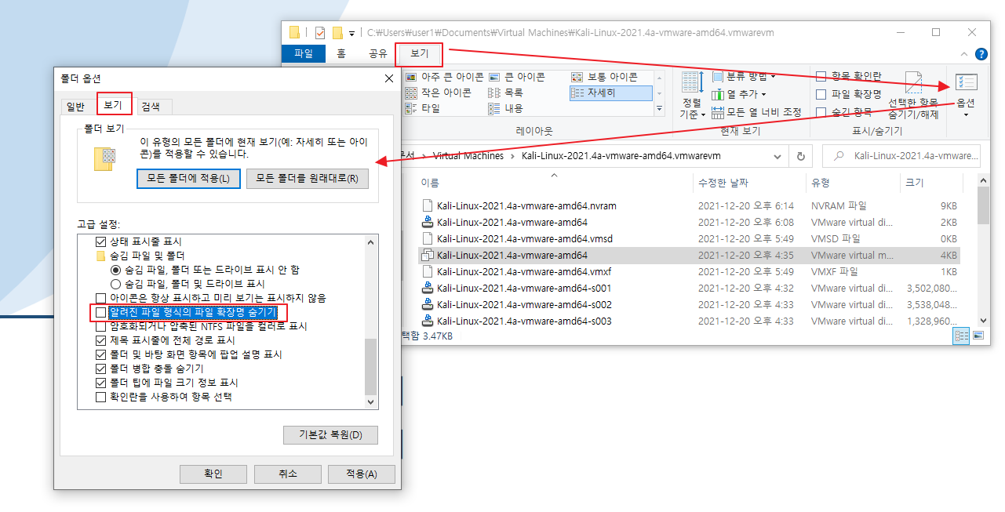The image size is (1005, 512).
Task: Click 모든 열 너비 조정 in ribbon
Action: pos(756,112)
